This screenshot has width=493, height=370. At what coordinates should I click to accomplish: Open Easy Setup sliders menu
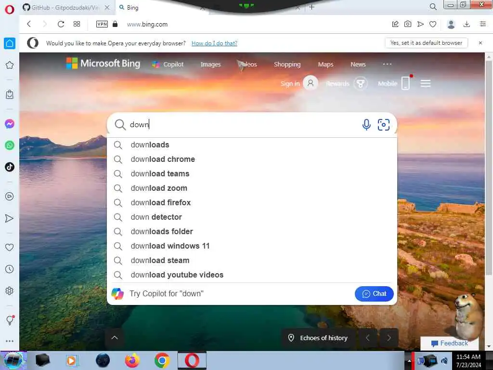482,24
